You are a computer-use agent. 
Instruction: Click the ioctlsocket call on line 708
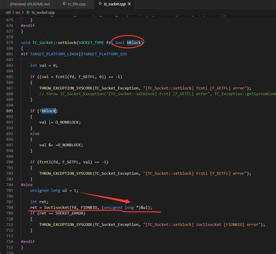56,207
